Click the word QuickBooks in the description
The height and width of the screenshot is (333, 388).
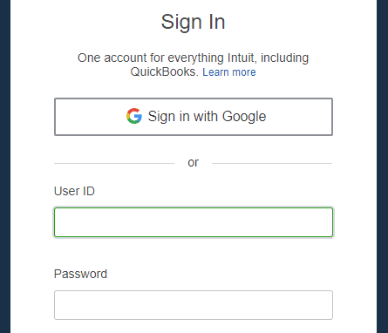[x=164, y=71]
